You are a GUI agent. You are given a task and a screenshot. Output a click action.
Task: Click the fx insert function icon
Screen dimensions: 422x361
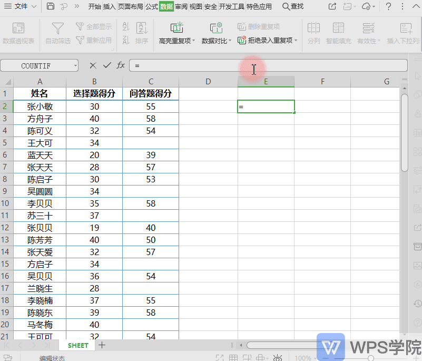tap(120, 65)
